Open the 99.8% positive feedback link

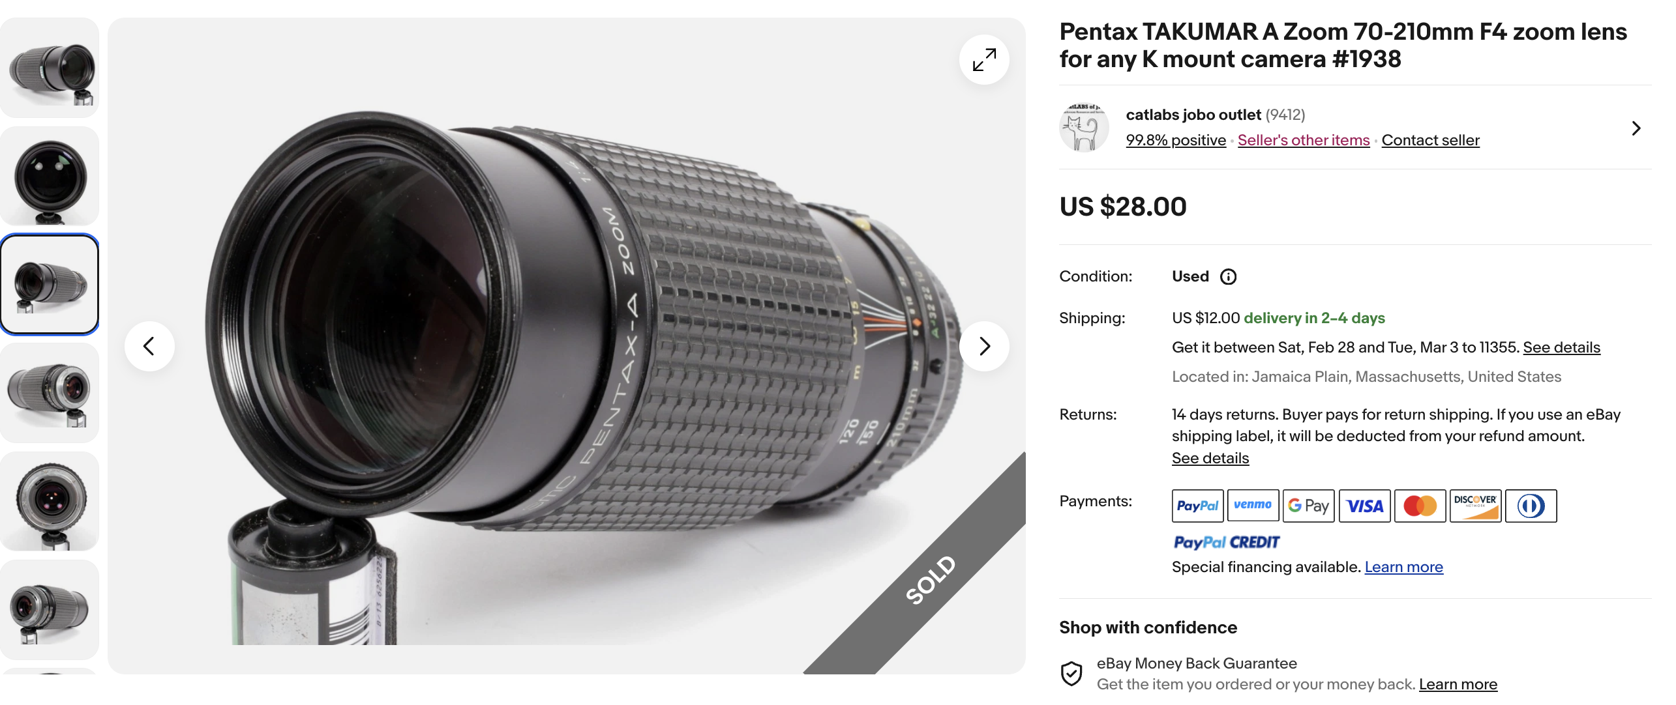tap(1175, 140)
